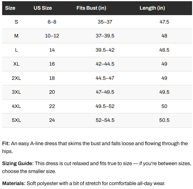Click the Sizing Guide: label
193x189 pixels.
[x=18, y=164]
